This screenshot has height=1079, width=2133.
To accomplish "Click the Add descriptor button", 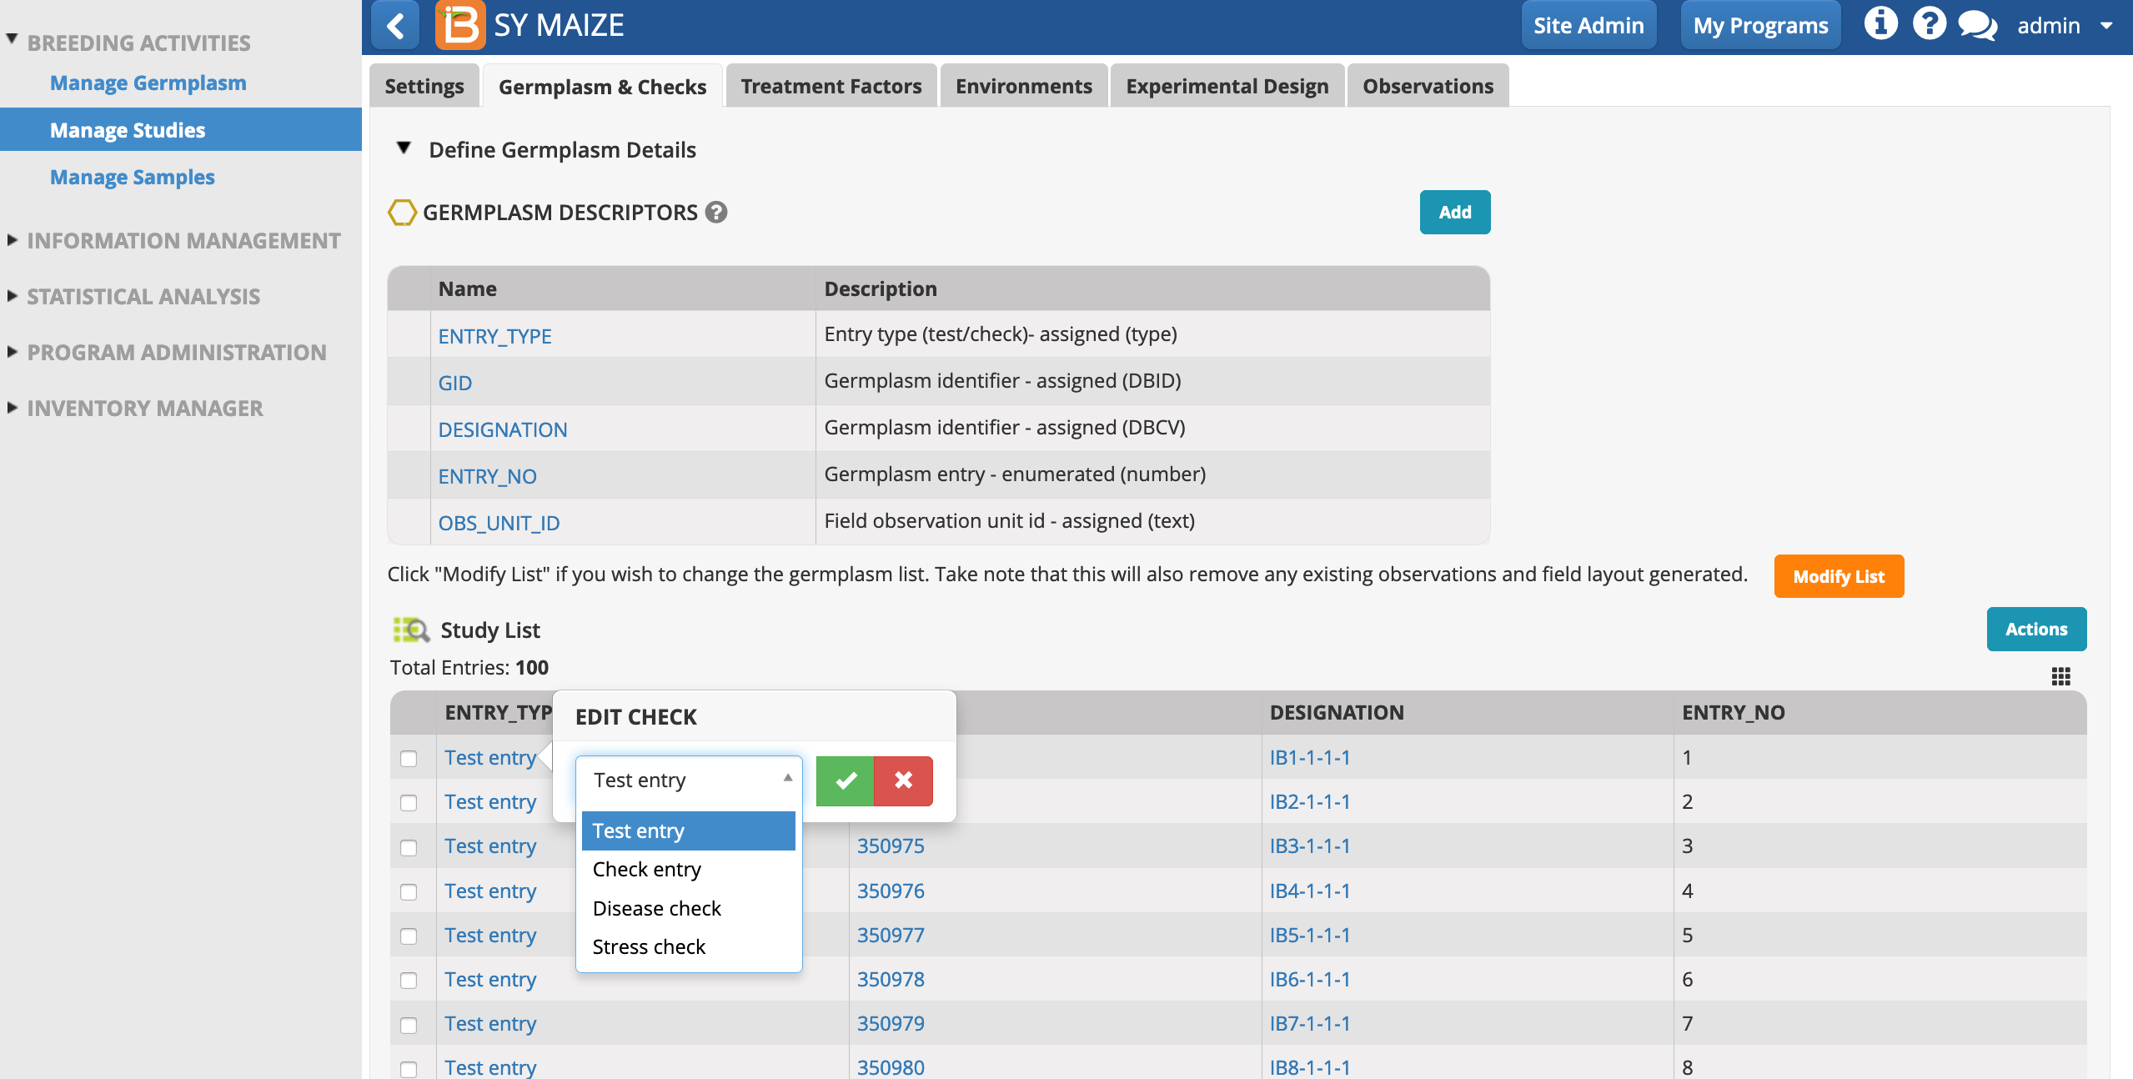I will point(1455,213).
